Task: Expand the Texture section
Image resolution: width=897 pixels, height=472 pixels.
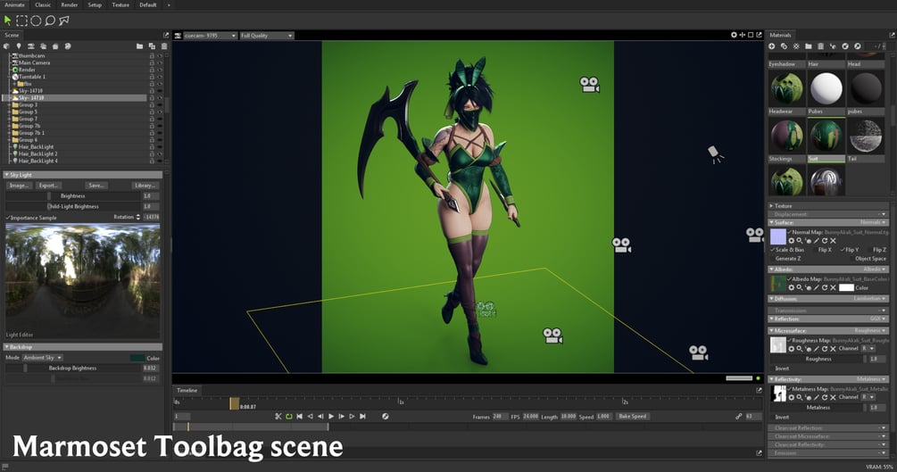Action: 771,205
